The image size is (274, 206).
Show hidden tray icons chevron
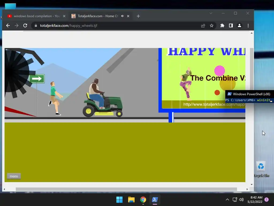coord(227,200)
